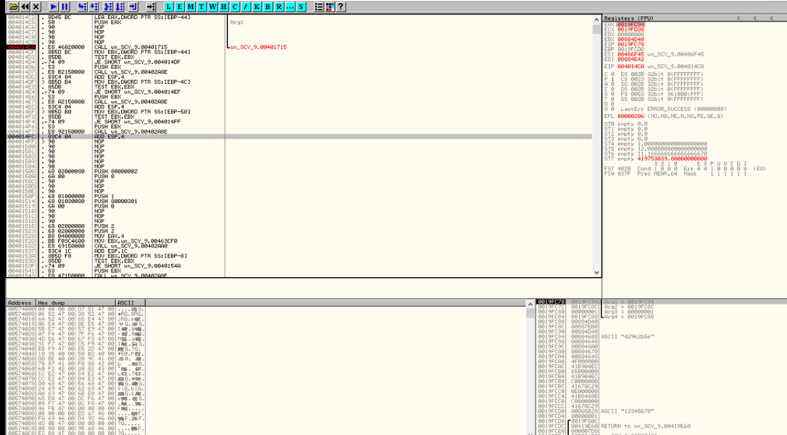Screen dimensions: 787x435
Task: Select the EBX register value 00884D40
Action: [x=630, y=39]
